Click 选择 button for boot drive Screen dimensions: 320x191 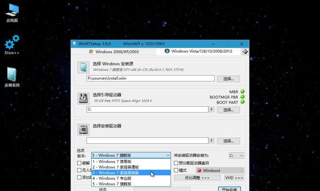[x=228, y=110]
